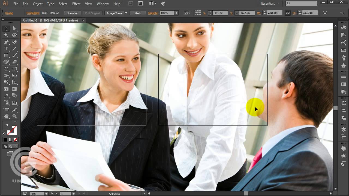The height and width of the screenshot is (196, 349).
Task: Swap fill and stroke colors
Action: pos(15,122)
